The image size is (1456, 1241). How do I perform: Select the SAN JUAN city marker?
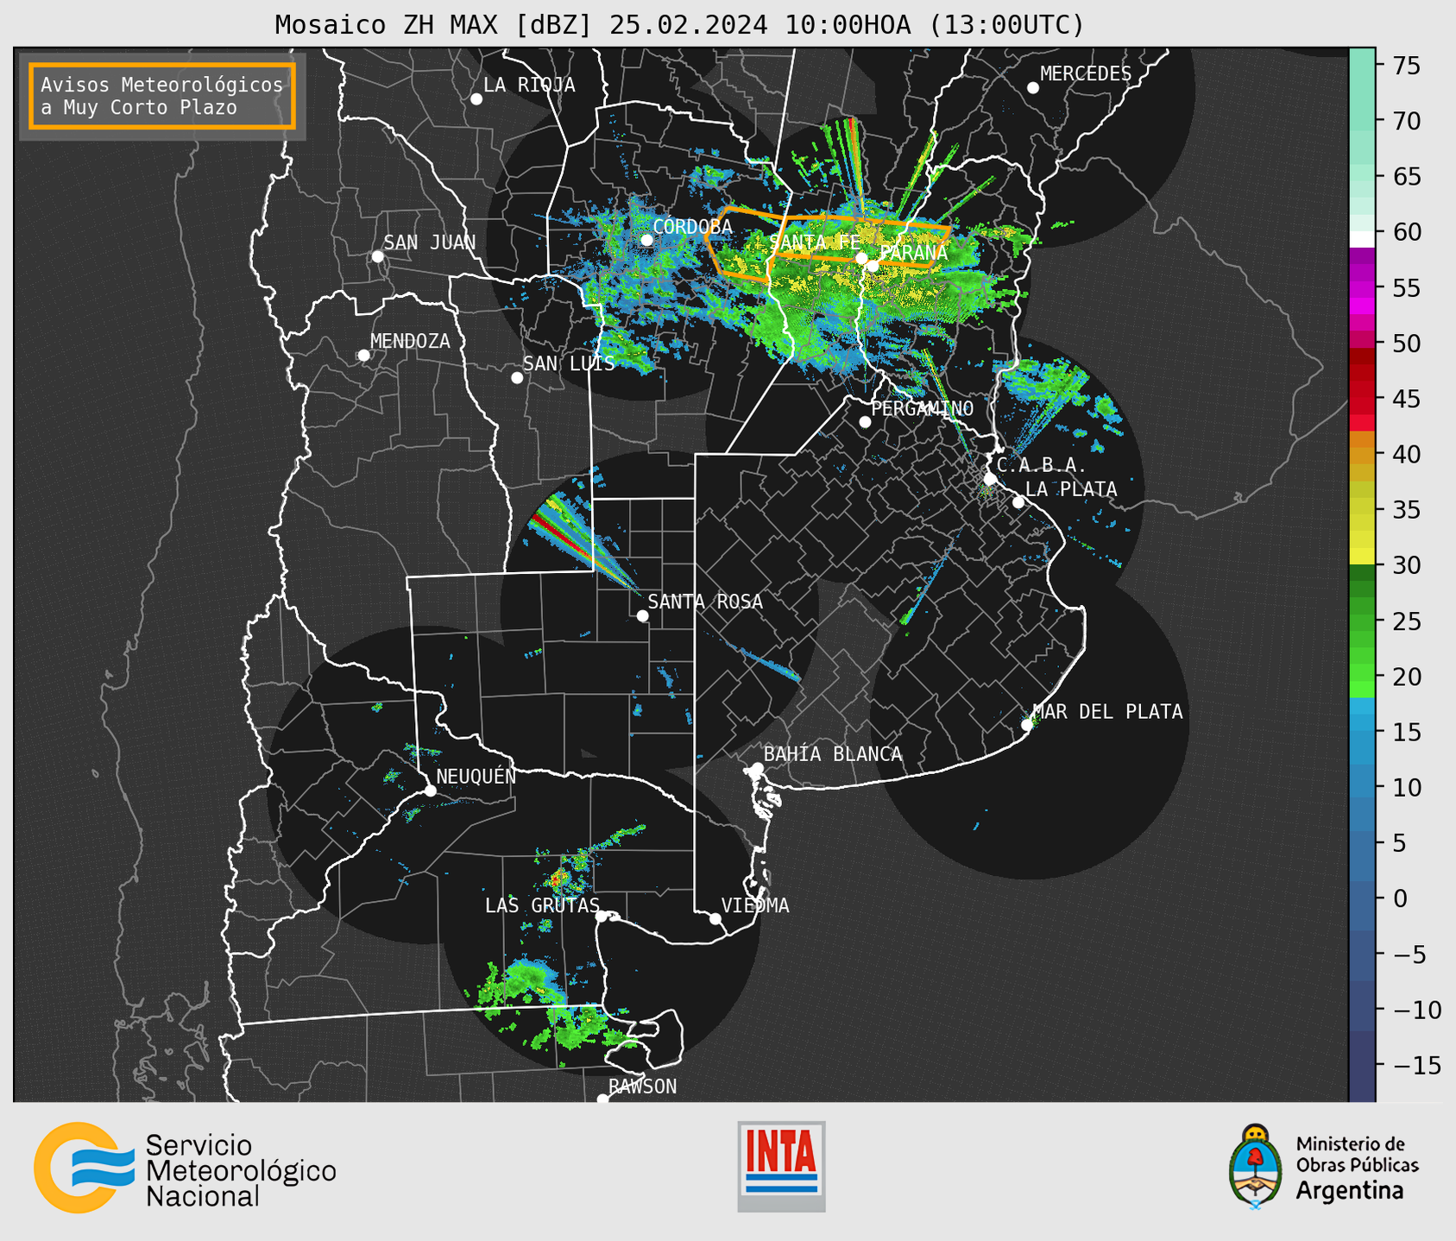coord(377,256)
